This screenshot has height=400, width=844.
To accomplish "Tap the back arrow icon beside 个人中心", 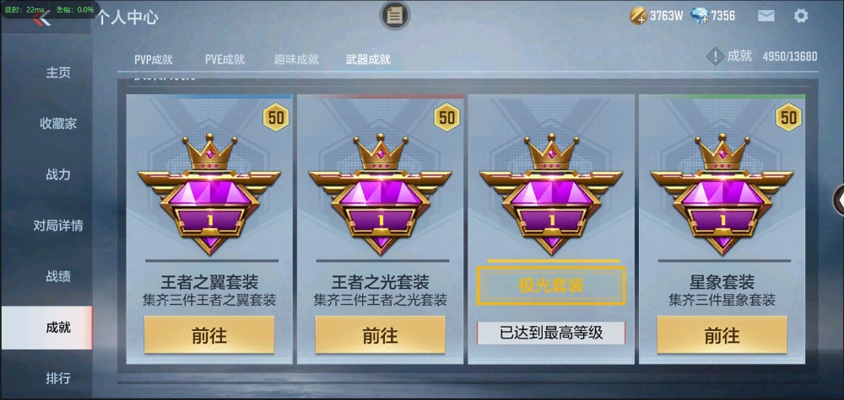I will [41, 19].
